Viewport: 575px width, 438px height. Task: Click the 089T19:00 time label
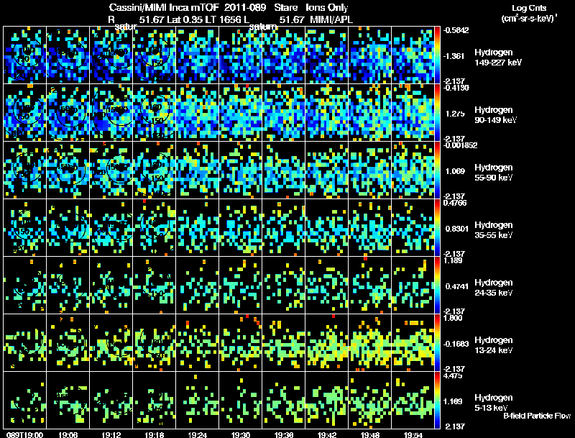pos(24,435)
